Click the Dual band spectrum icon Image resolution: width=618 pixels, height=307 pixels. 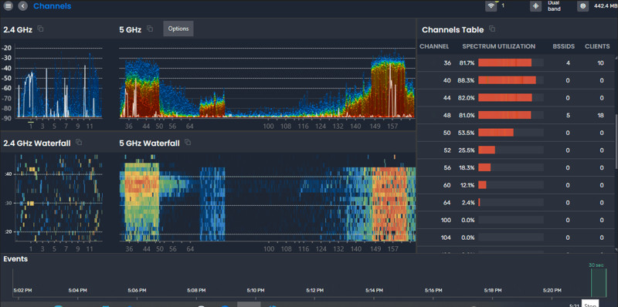[535, 6]
